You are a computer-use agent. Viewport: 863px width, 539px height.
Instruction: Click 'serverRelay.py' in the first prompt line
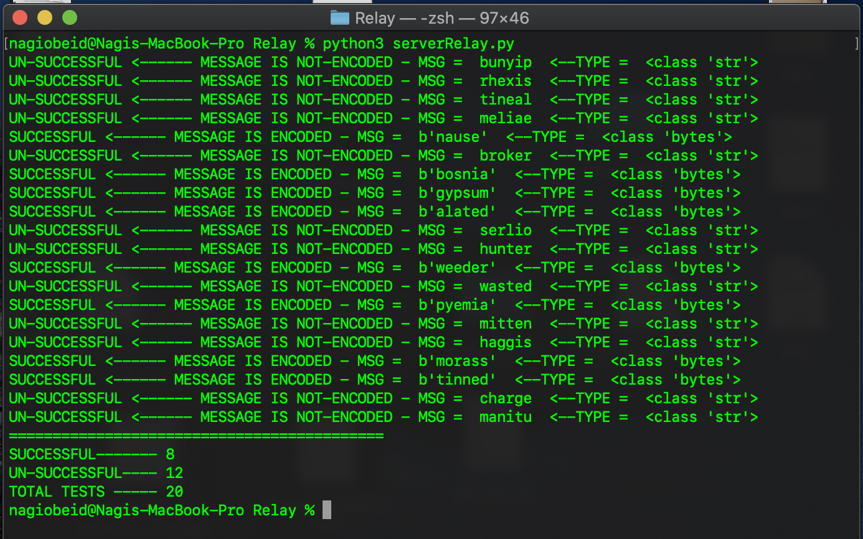[453, 44]
